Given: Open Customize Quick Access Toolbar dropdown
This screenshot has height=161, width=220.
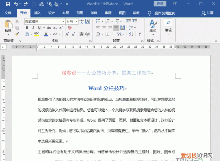Looking at the screenshot, I should 67,4.
